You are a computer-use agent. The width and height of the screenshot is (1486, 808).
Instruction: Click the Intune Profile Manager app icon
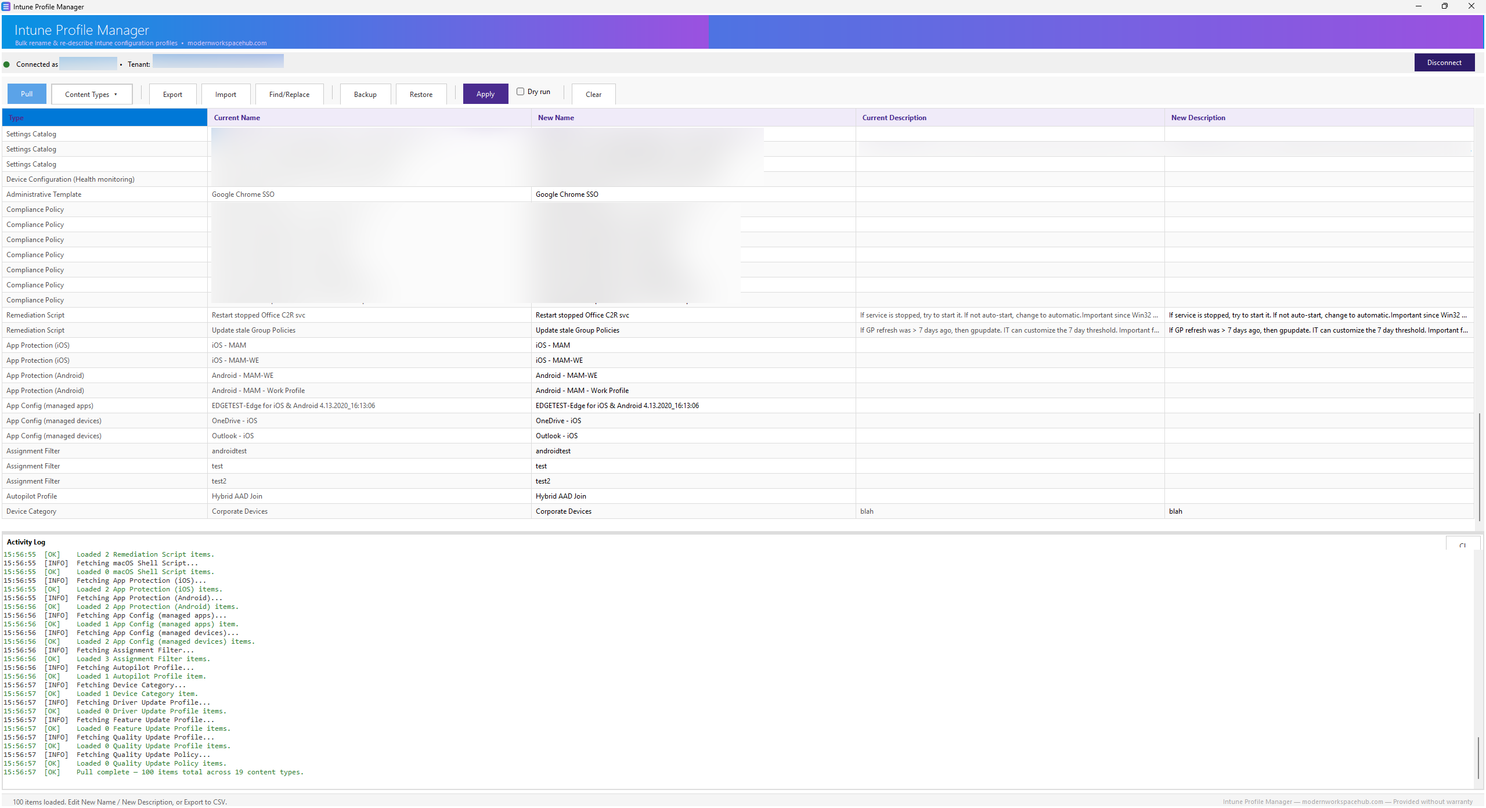click(x=6, y=6)
